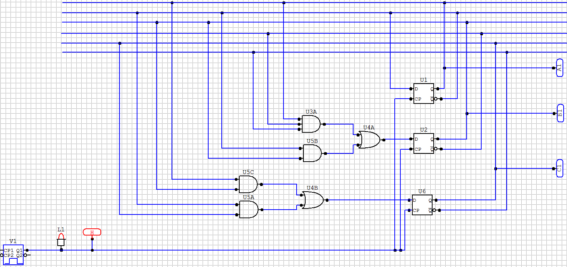
Task: Click the C1 output connector
Action: coord(560,169)
